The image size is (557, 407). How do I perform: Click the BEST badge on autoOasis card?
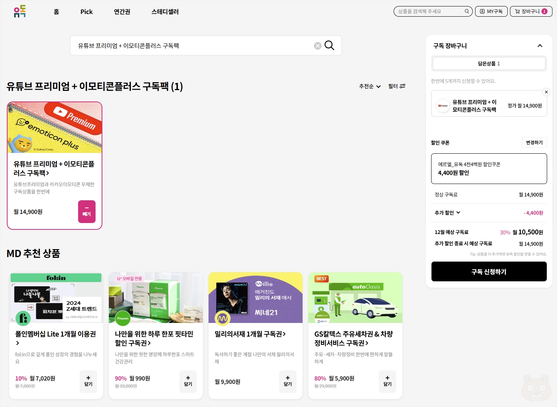click(322, 279)
